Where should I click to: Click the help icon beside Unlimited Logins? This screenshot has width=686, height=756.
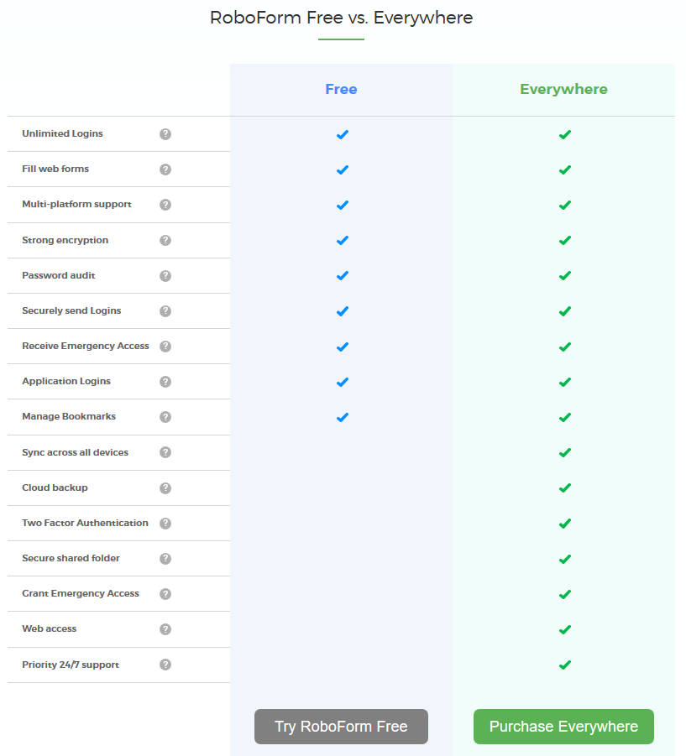click(x=165, y=134)
